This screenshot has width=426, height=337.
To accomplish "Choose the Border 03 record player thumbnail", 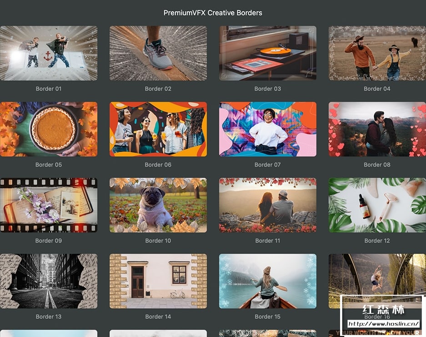I will (268, 53).
